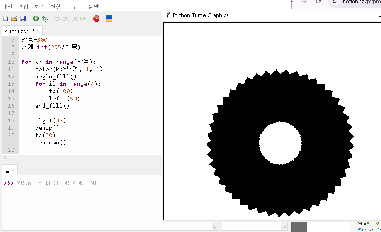The height and width of the screenshot is (232, 381).
Task: Click code line 'right(32)'
Action: pos(50,120)
